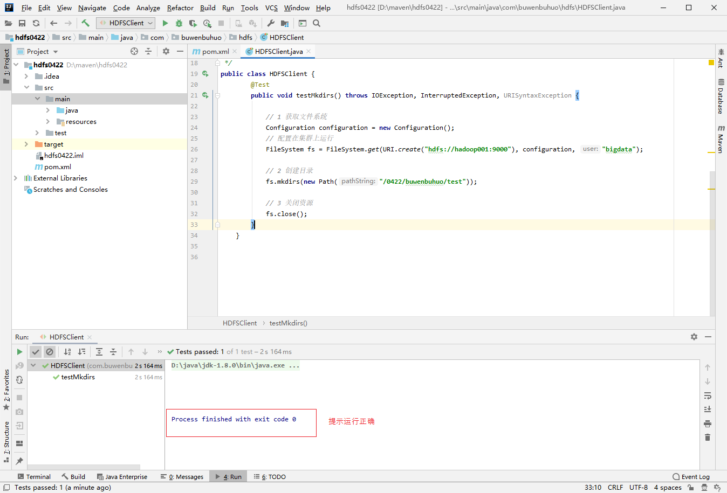Click the green Run button in main toolbar
Viewport: 727px width, 493px height.
(x=165, y=23)
